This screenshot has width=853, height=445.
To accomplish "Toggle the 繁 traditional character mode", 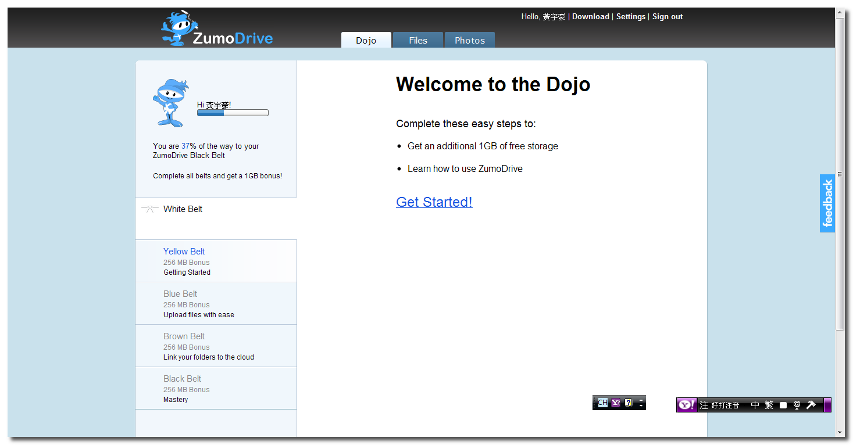I will (x=769, y=405).
